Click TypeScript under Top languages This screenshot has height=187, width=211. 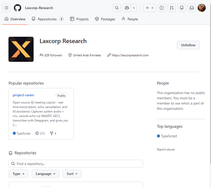click(x=169, y=136)
